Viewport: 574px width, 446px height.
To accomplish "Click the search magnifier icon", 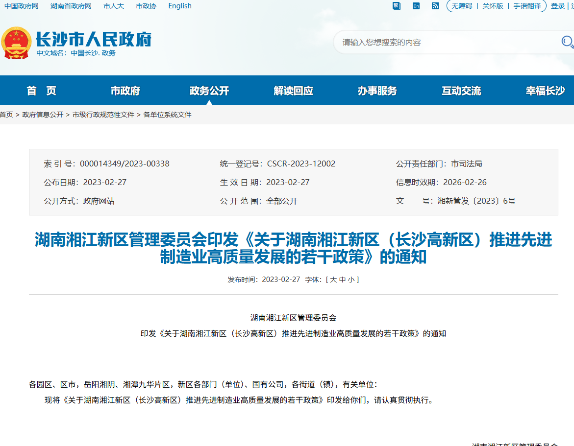I will click(x=567, y=43).
